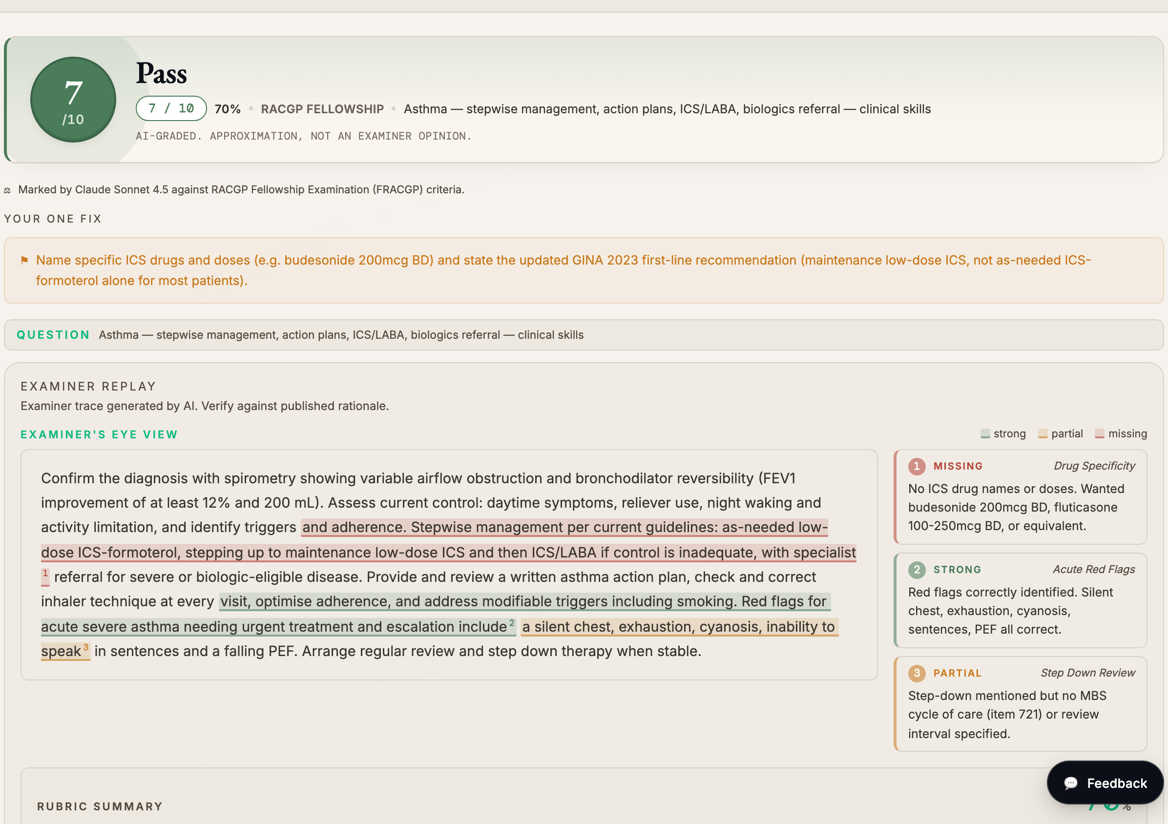The image size is (1168, 824).
Task: Click the 70% score text
Action: click(x=228, y=109)
